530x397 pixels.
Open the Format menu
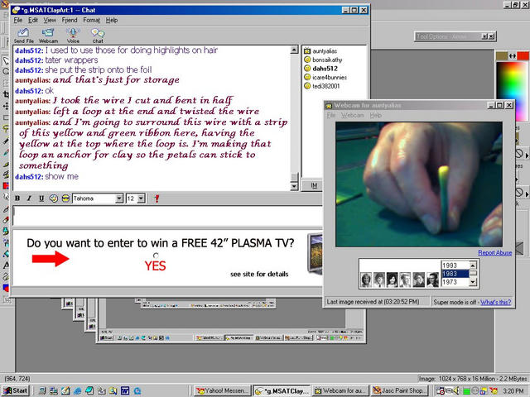[91, 20]
